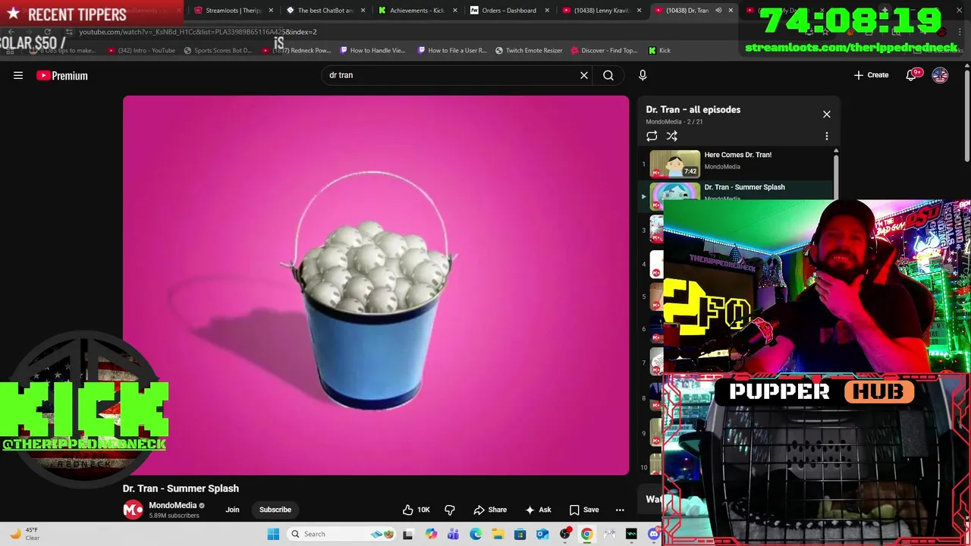
Task: Open more actions ellipsis under video
Action: pos(620,510)
